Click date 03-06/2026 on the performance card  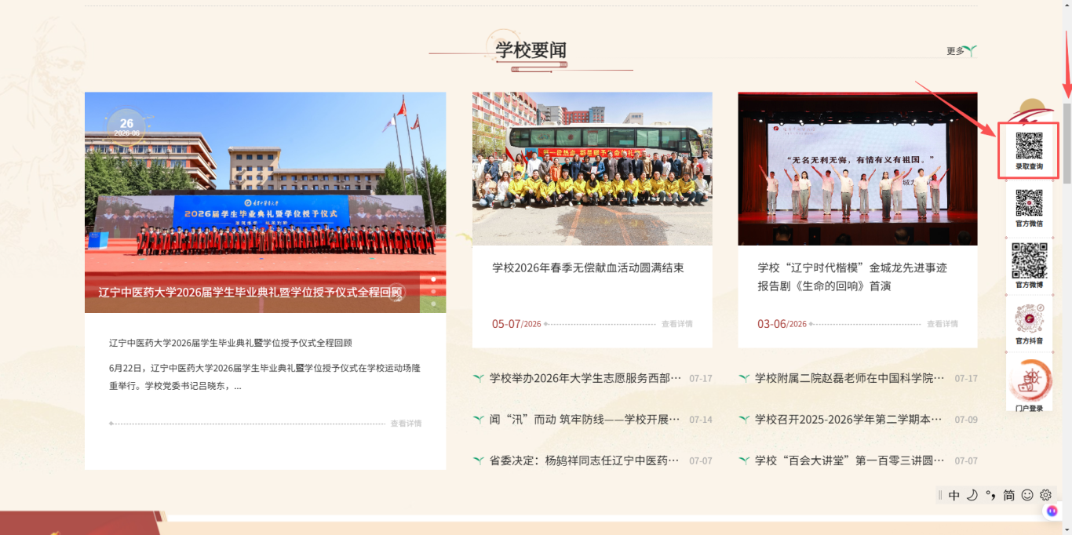(x=782, y=324)
